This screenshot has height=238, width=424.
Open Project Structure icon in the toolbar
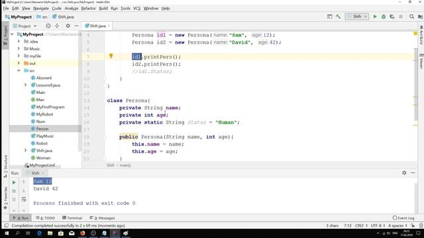(420, 17)
